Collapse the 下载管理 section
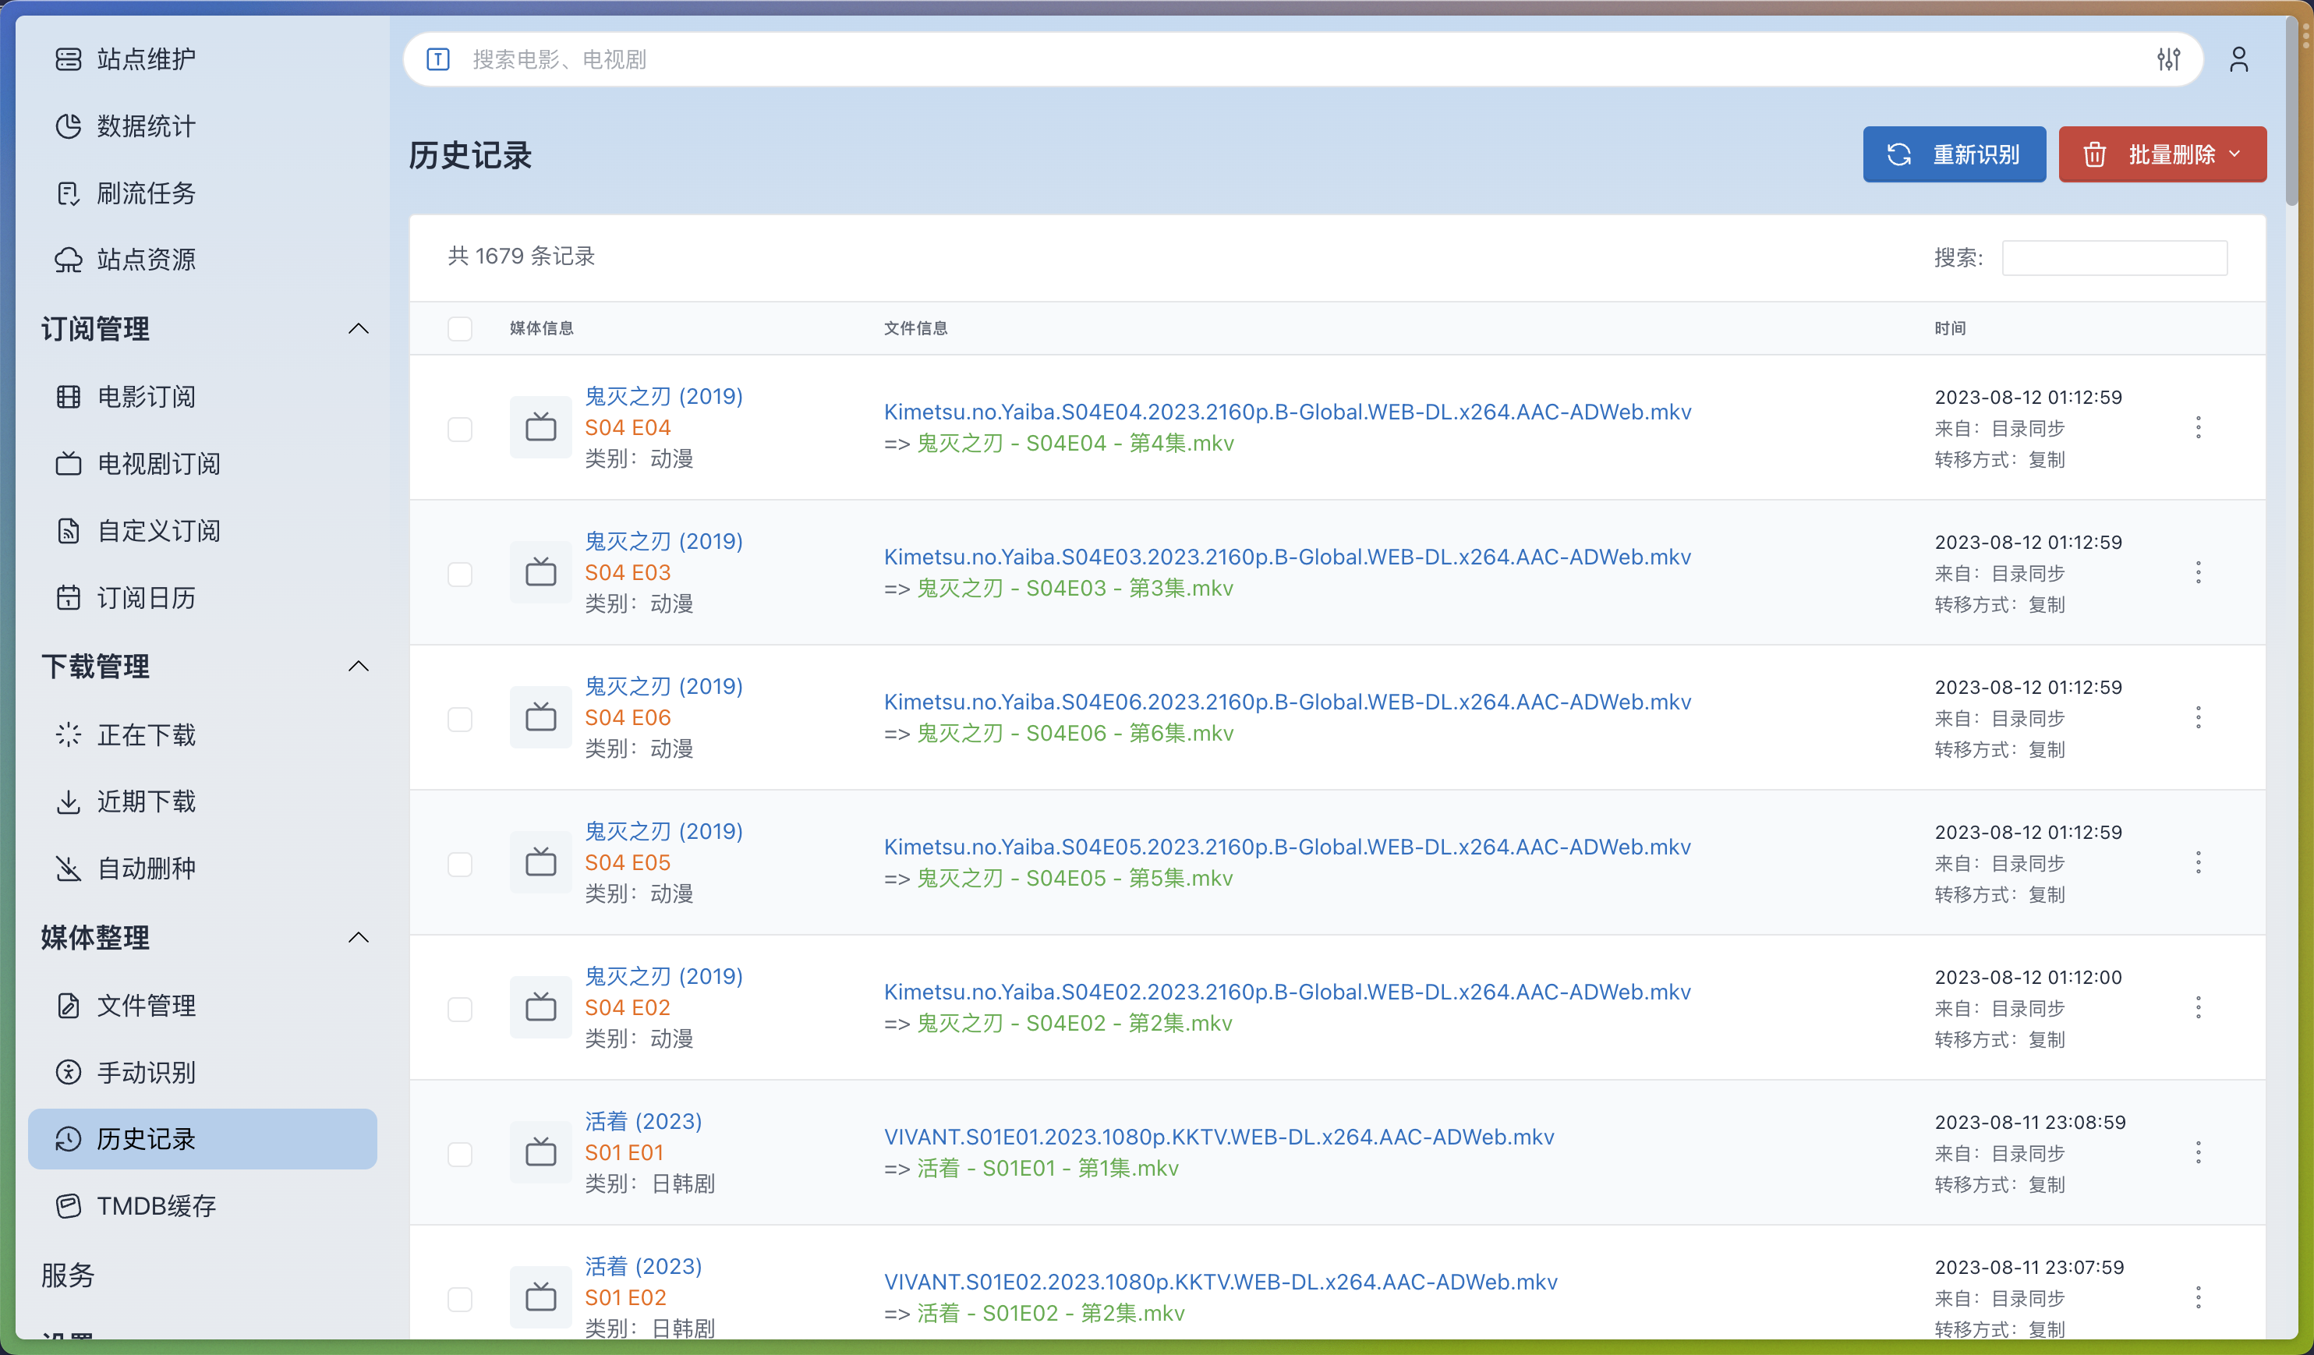This screenshot has width=2314, height=1355. coord(359,667)
